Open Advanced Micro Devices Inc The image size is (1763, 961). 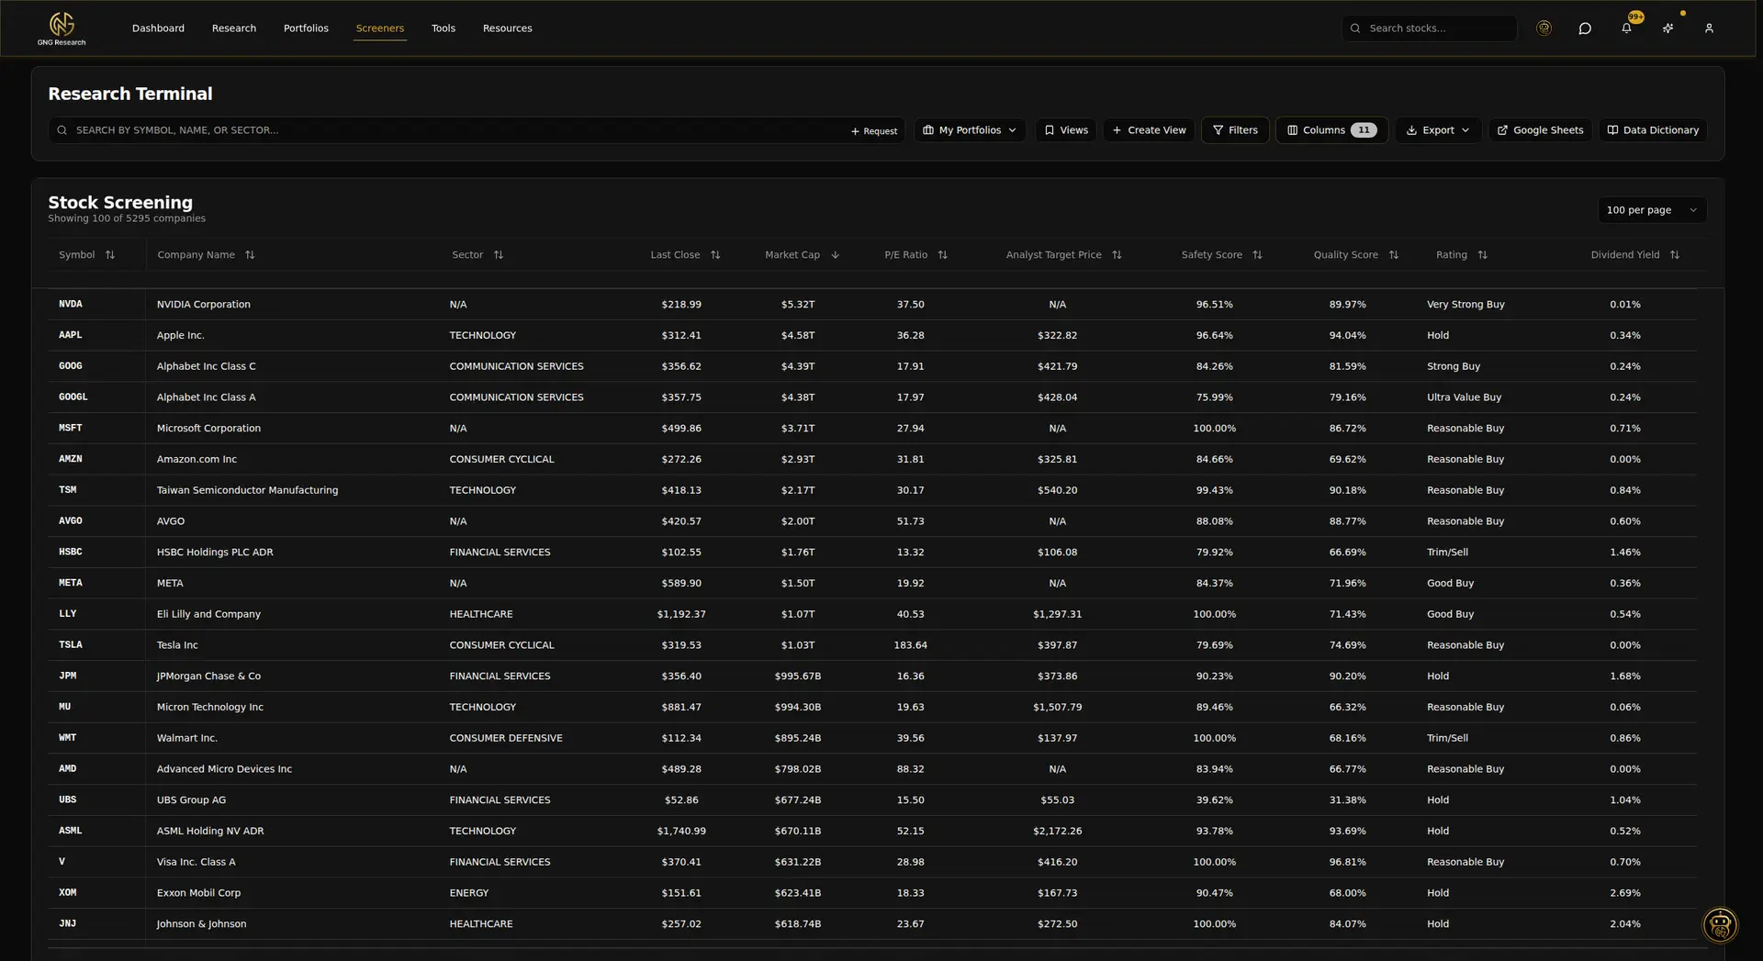[224, 769]
